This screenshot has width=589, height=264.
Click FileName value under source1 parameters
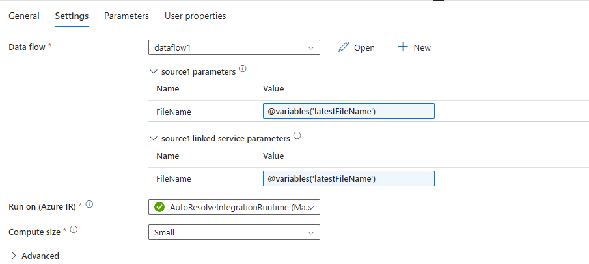(x=348, y=112)
